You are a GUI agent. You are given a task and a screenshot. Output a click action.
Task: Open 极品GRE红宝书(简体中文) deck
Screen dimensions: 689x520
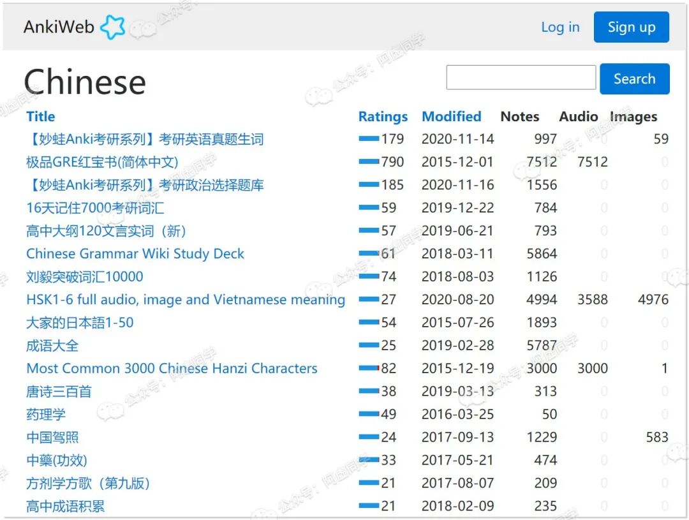[x=102, y=162]
